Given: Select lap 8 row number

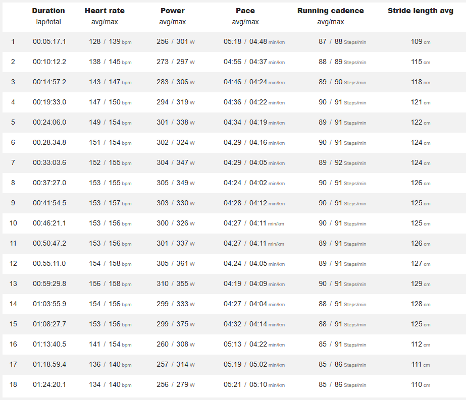Looking at the screenshot, I should 13,183.
